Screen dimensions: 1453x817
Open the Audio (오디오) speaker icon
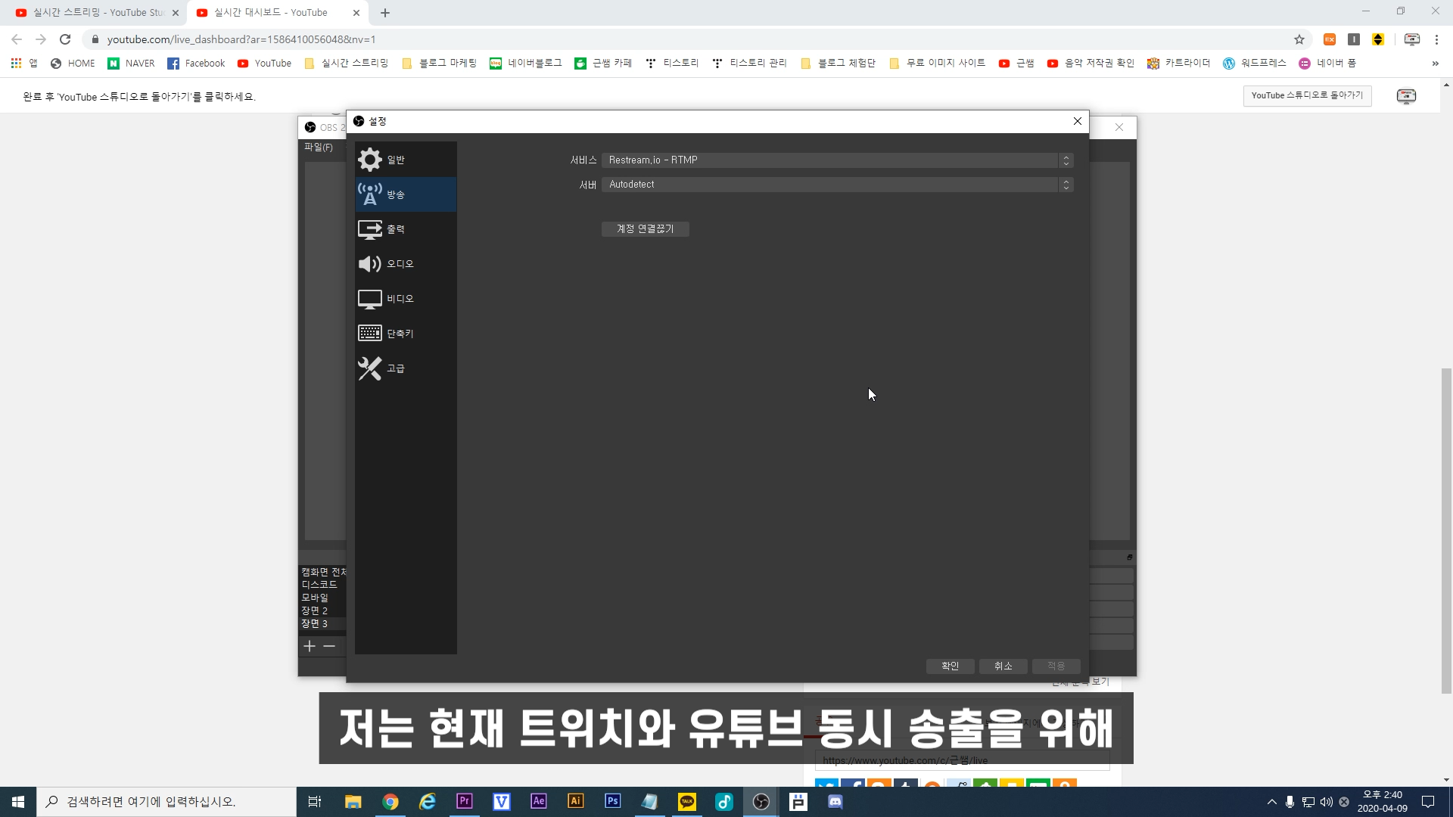(370, 264)
